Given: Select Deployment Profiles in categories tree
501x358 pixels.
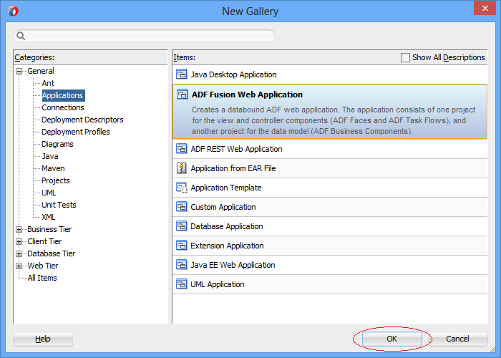Looking at the screenshot, I should click(76, 132).
